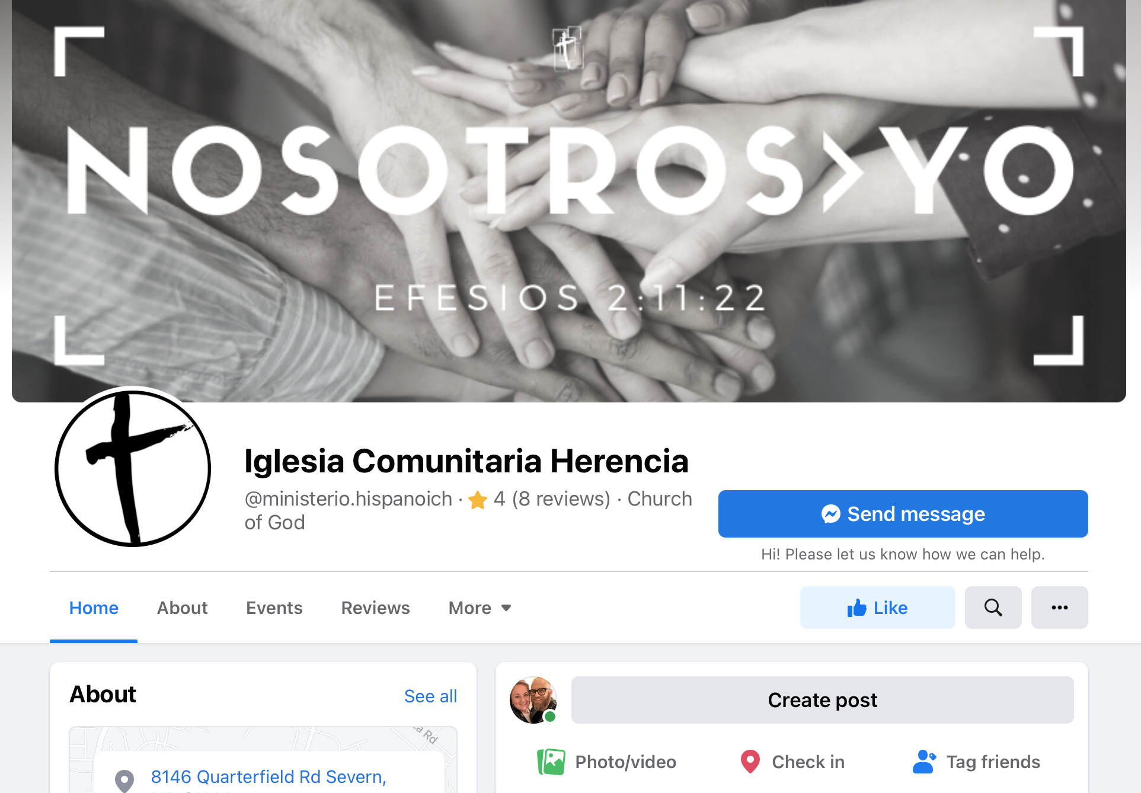Click the yellow star rating icon
This screenshot has width=1141, height=793.
(478, 500)
